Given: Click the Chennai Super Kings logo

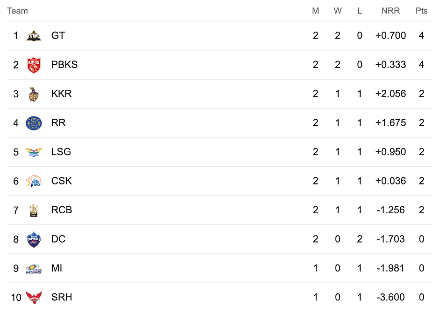Looking at the screenshot, I should 34,181.
